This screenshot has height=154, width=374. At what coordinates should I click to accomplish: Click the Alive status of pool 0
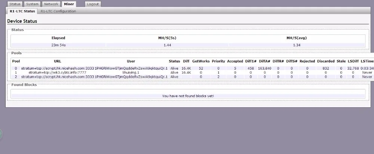coord(174,68)
